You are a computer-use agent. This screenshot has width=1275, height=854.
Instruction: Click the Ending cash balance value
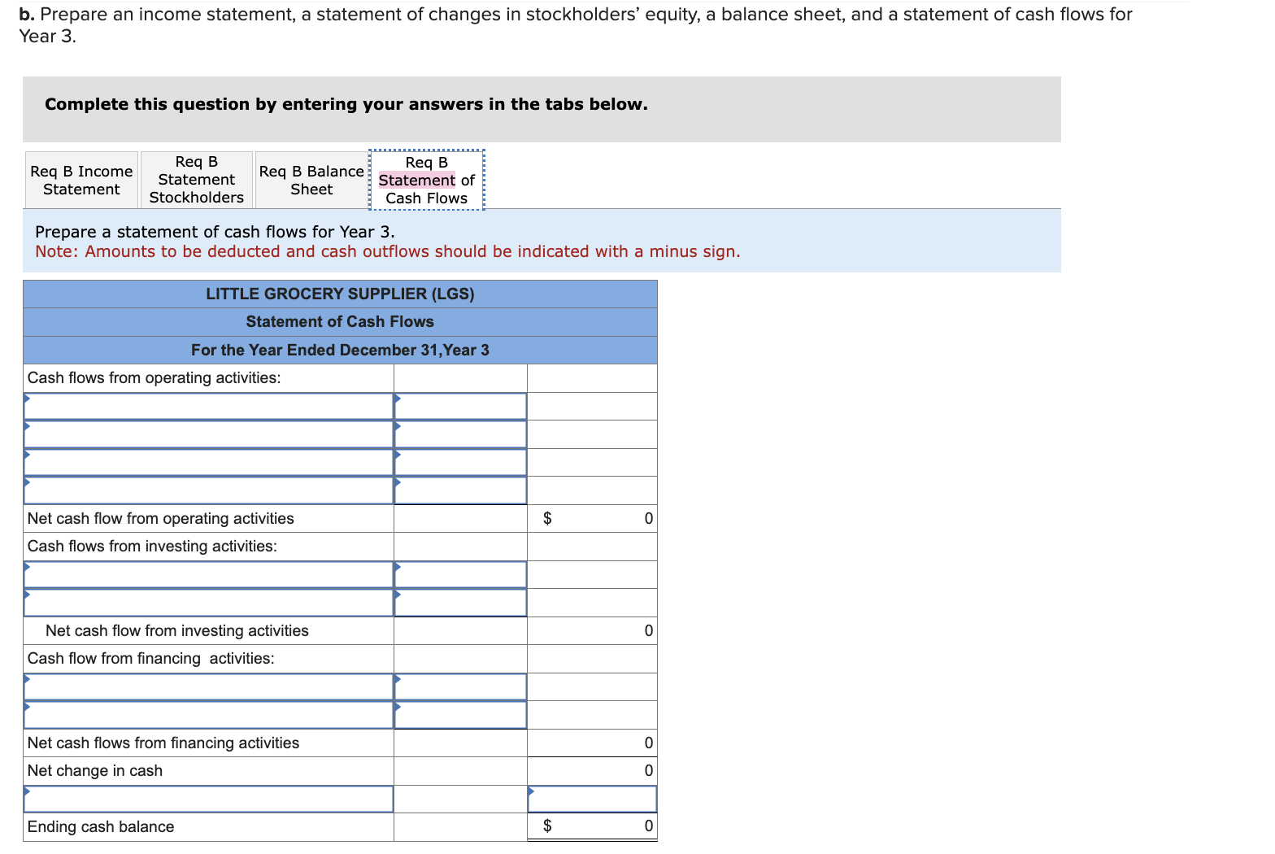[592, 826]
